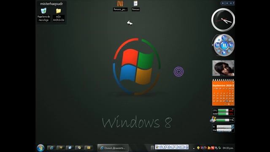This screenshot has height=152, width=270.
Task: Switch to the Internet Explorer taskbar window
Action: (113, 148)
